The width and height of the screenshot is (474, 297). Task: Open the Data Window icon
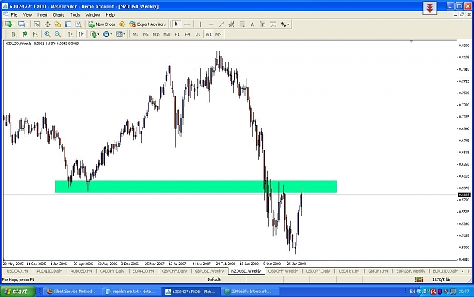point(48,24)
